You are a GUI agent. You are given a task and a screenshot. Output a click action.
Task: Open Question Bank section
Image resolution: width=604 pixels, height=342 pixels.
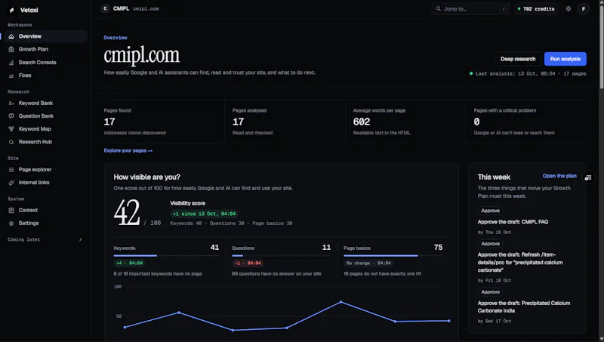click(45, 116)
